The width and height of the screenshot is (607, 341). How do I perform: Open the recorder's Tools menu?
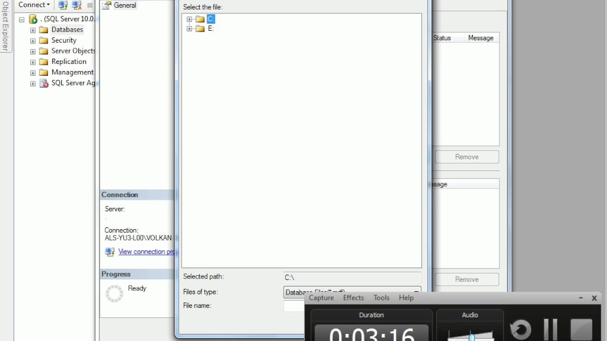[381, 298]
